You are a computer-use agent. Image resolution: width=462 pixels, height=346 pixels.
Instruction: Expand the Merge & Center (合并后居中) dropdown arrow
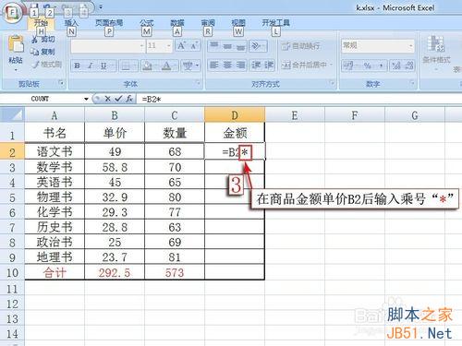[x=332, y=65]
